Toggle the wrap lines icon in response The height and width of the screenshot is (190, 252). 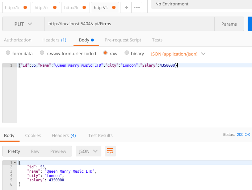pos(110,151)
